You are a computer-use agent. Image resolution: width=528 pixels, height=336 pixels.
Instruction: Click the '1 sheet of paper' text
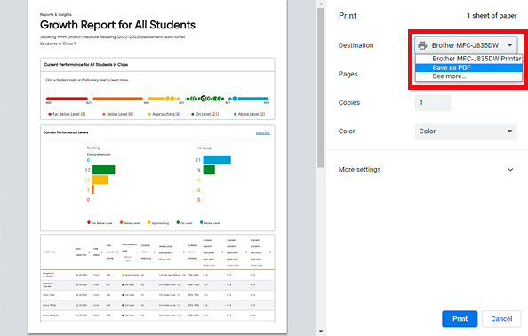492,16
